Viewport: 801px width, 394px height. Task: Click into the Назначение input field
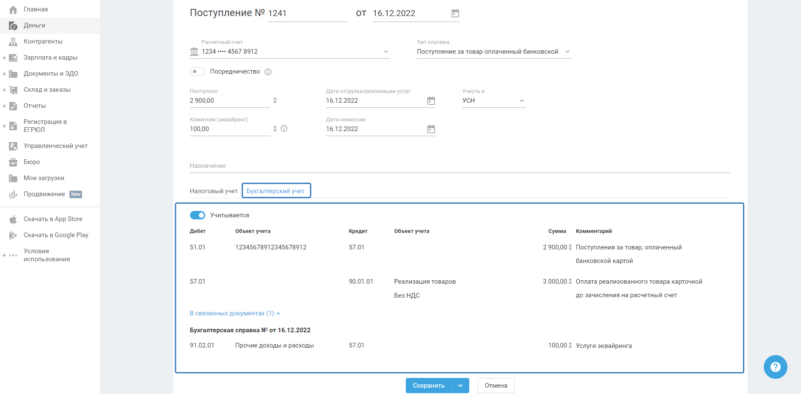point(460,166)
